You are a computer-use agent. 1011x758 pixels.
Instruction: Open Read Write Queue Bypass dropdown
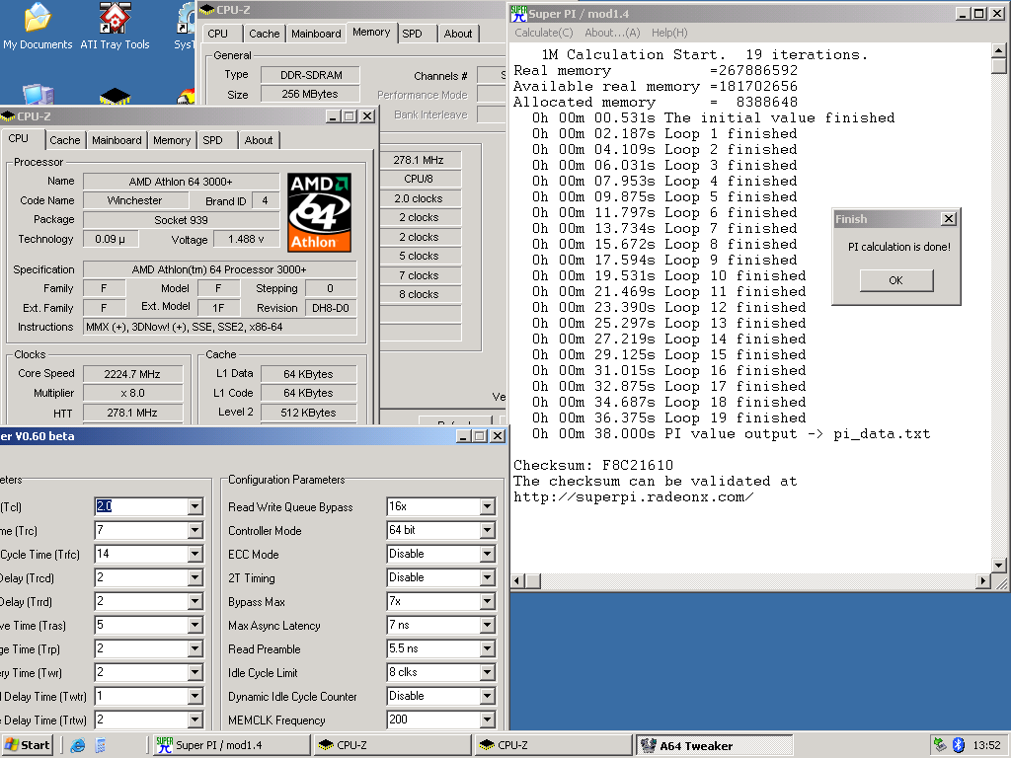point(488,506)
